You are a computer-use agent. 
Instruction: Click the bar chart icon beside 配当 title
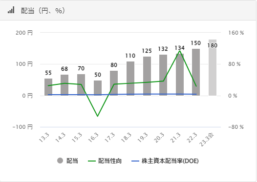coord(11,10)
